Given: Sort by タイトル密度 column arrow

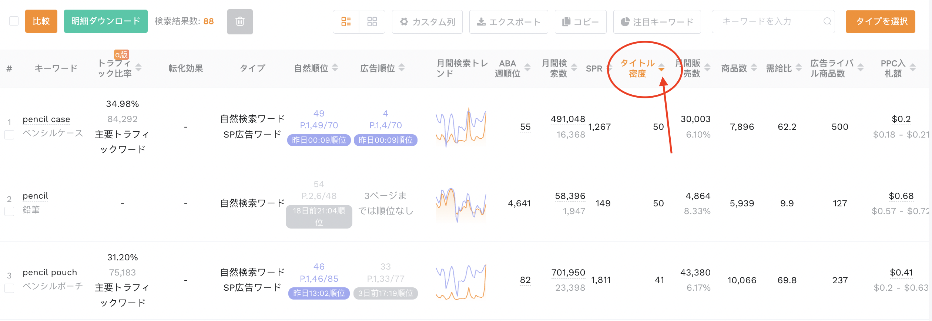Looking at the screenshot, I should pos(661,68).
